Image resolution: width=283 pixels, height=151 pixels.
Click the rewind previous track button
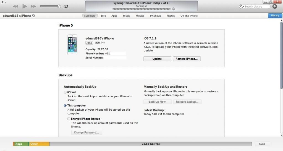[15, 6]
